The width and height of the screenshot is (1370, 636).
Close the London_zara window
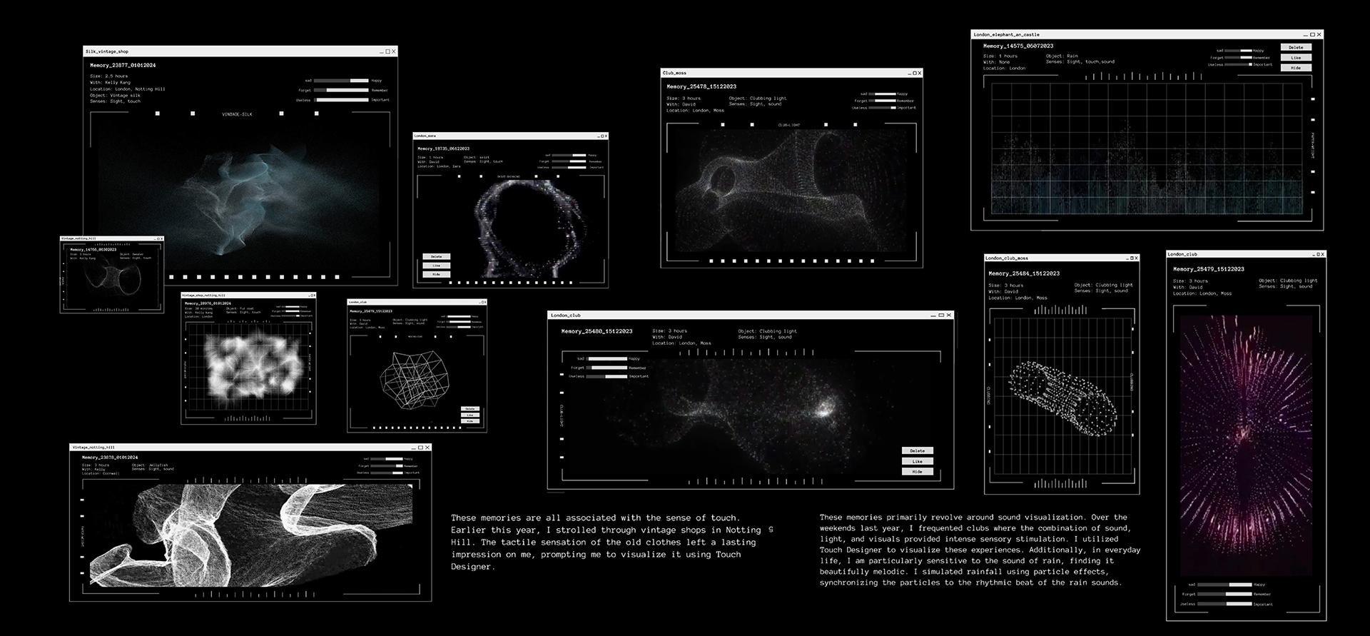[x=606, y=136]
